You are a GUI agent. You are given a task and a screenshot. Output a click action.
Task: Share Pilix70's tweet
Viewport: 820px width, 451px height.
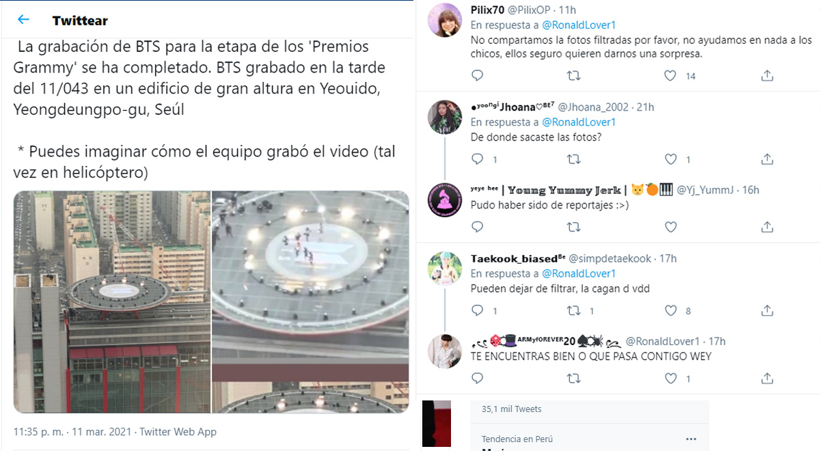point(767,75)
